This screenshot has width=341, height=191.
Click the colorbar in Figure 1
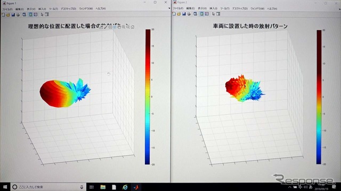click(148, 97)
